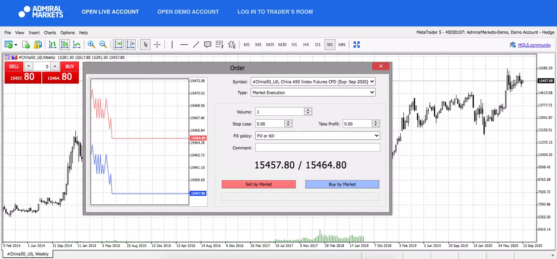Image resolution: width=557 pixels, height=259 pixels.
Task: Open the View menu
Action: (x=20, y=33)
